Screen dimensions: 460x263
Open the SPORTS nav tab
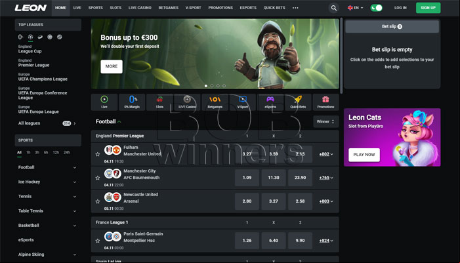96,8
